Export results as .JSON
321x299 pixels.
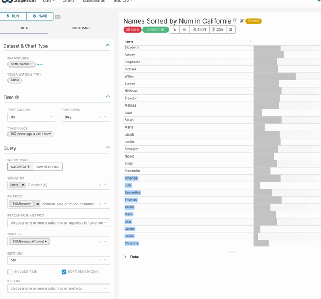coord(200,29)
